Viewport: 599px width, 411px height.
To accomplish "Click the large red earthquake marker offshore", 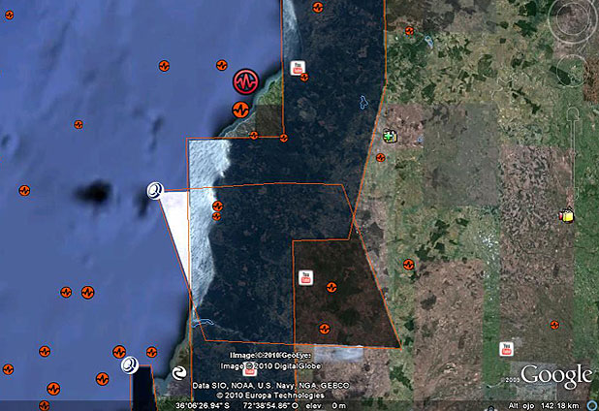I will 247,79.
